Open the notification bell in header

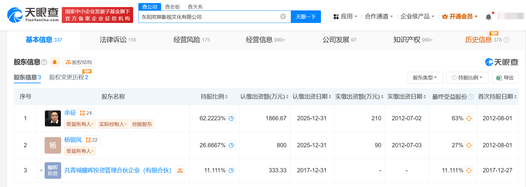[x=488, y=17]
